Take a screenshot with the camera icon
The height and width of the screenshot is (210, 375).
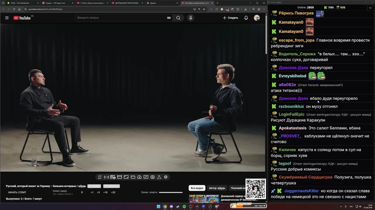pos(153,177)
